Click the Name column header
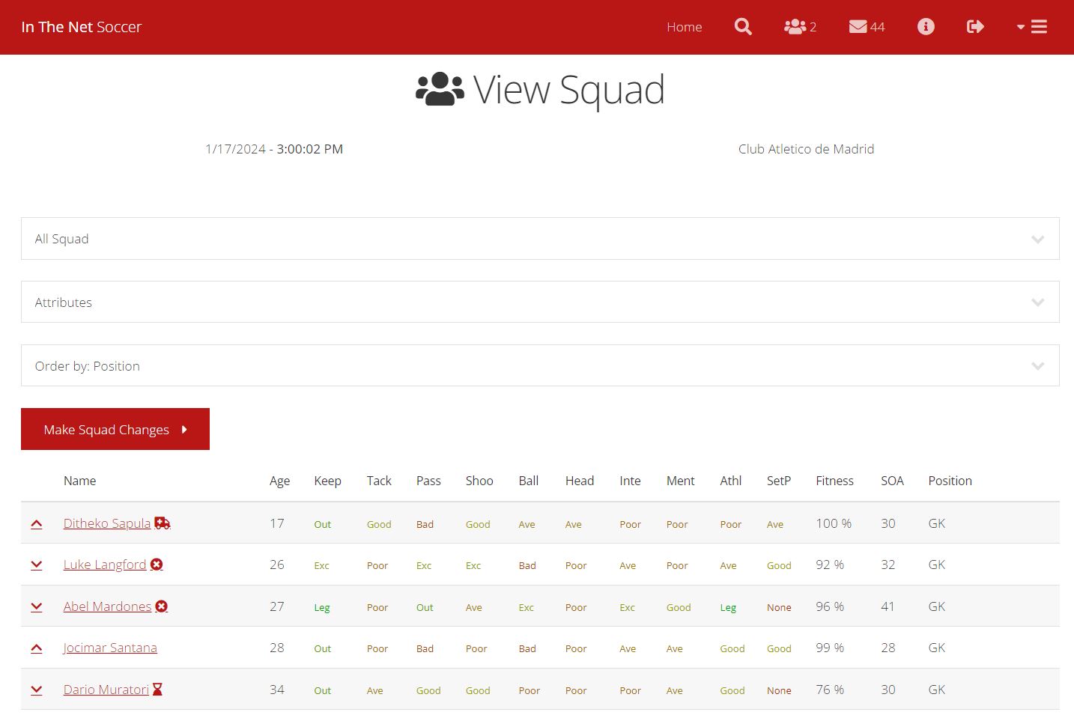The height and width of the screenshot is (721, 1074). point(80,481)
